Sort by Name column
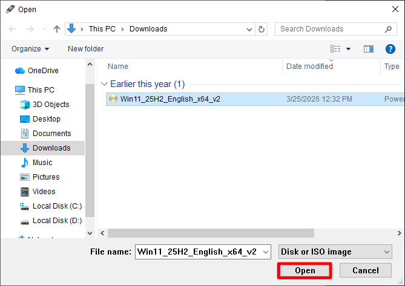Viewport: 405px width, 286px height. [118, 67]
